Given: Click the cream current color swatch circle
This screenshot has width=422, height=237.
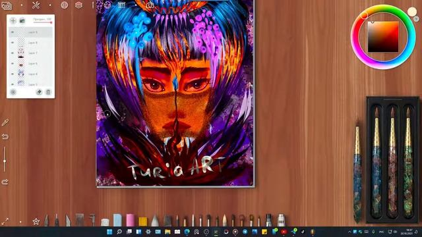Looking at the screenshot, I should click(x=411, y=12).
